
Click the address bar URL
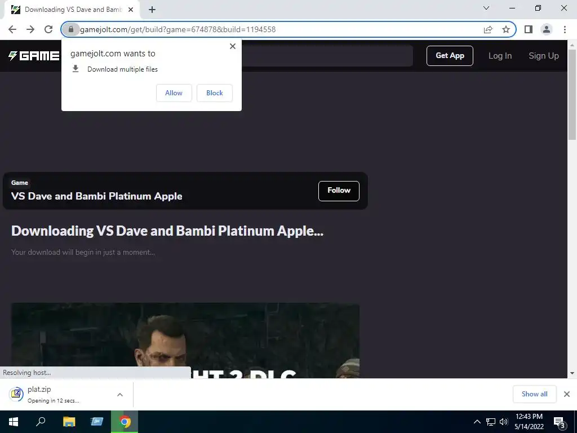(177, 29)
